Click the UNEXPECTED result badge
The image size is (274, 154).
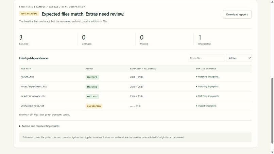[94, 106]
